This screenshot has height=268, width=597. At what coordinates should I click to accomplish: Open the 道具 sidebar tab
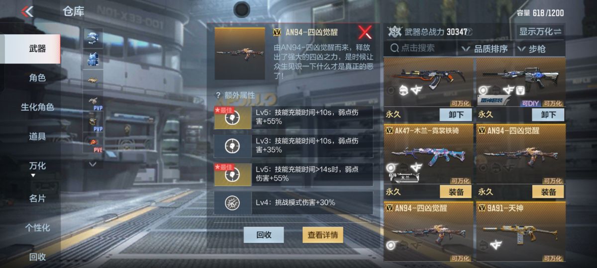coord(37,136)
